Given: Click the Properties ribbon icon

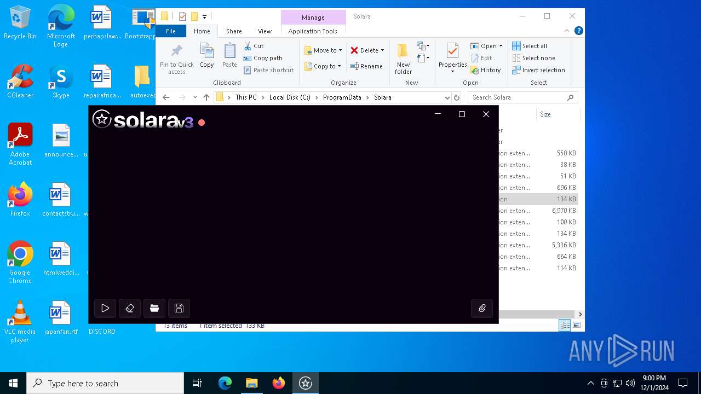Looking at the screenshot, I should pyautogui.click(x=452, y=51).
